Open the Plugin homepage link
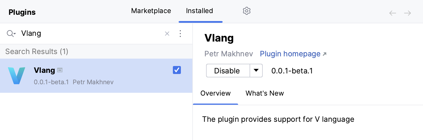 tap(290, 54)
